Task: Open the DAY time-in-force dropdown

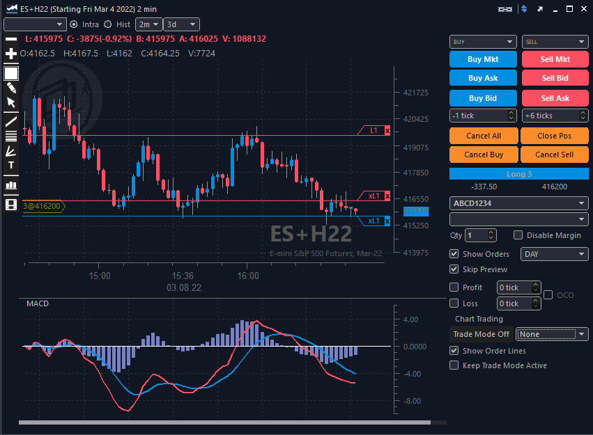Action: pyautogui.click(x=555, y=254)
